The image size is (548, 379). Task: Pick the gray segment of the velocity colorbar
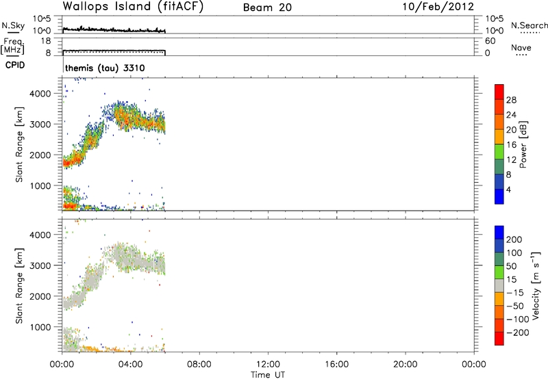tap(499, 285)
